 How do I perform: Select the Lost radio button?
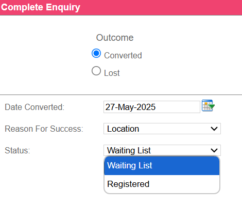(x=96, y=71)
